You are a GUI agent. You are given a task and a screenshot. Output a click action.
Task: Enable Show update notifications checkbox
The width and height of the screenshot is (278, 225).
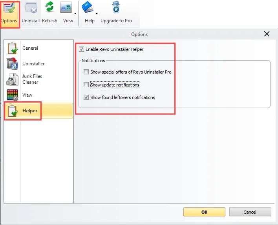86,85
